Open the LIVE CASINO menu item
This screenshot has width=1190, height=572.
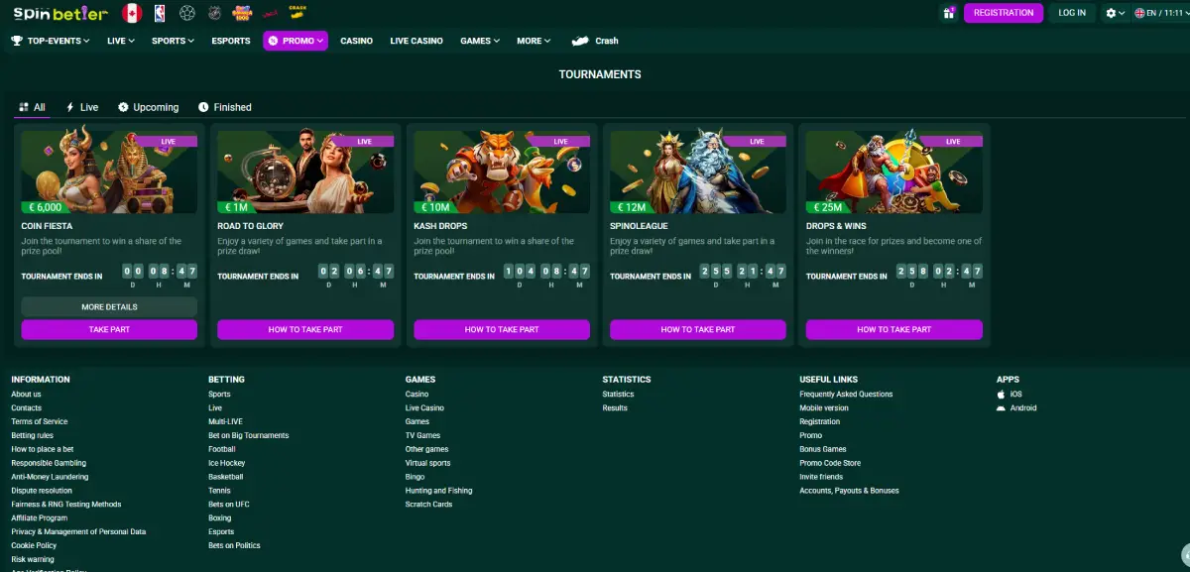click(416, 41)
